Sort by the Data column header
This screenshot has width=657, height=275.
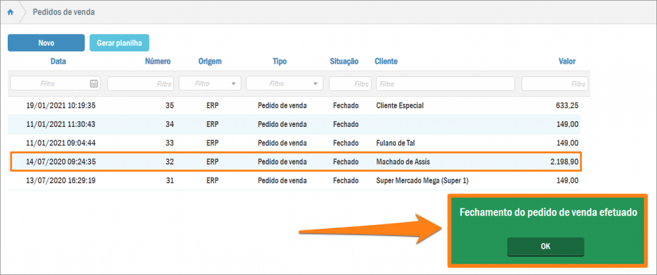click(x=58, y=62)
